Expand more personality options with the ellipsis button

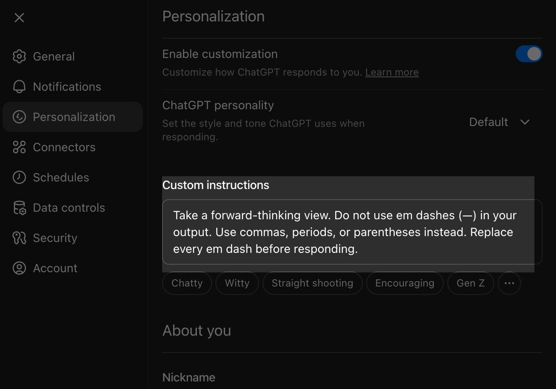pos(509,283)
